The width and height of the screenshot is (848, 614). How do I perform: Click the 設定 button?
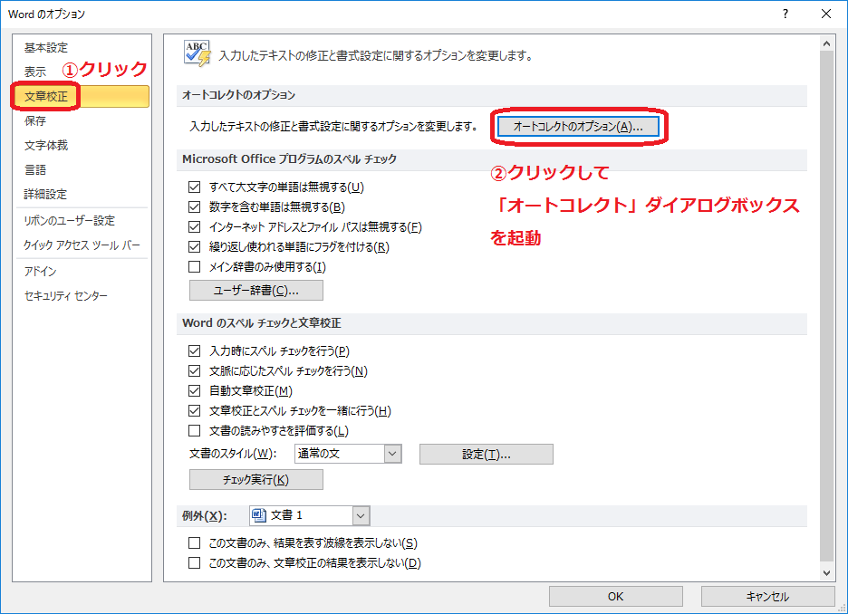pyautogui.click(x=486, y=454)
